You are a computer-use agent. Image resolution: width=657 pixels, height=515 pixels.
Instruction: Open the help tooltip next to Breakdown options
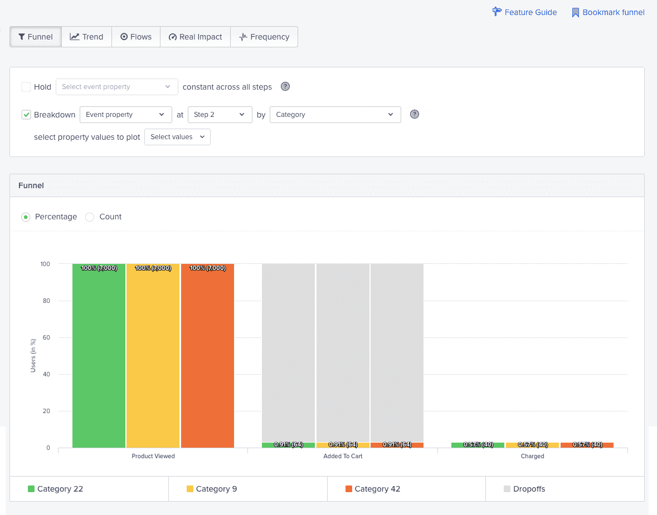click(x=414, y=114)
